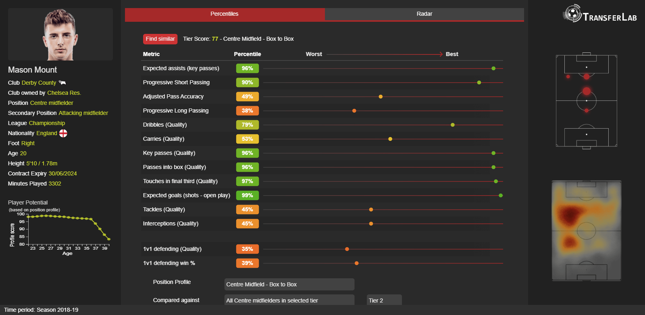Open the Tier 2 dropdown

384,300
